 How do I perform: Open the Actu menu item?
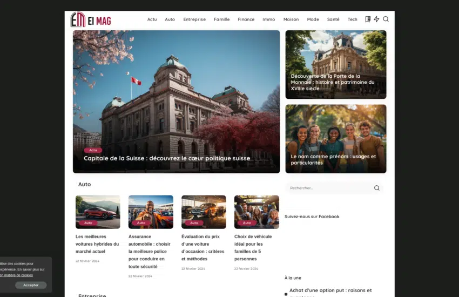pyautogui.click(x=152, y=19)
